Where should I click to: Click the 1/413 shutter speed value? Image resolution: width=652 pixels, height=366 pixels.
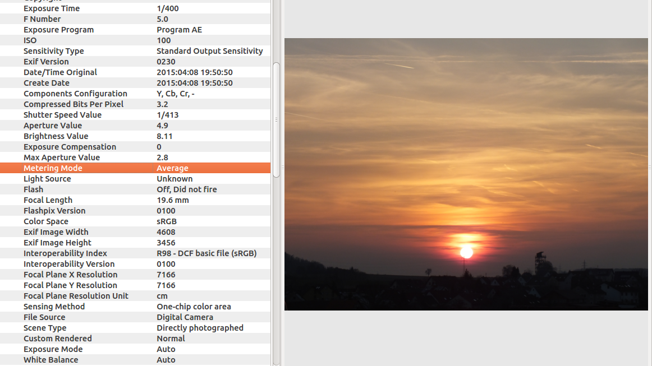(x=168, y=115)
